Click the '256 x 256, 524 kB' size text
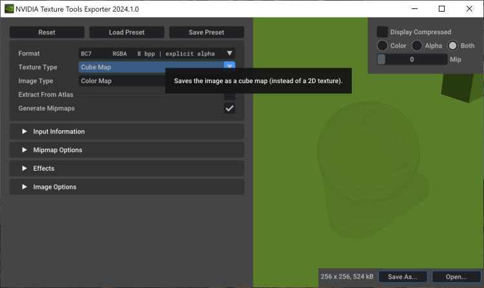 [x=347, y=276]
